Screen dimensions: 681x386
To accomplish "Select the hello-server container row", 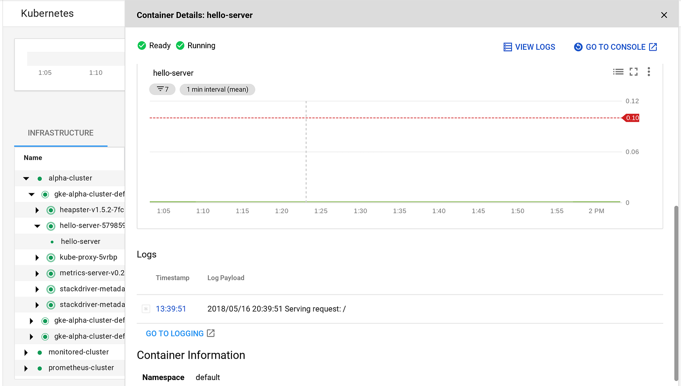I will (x=70, y=242).
